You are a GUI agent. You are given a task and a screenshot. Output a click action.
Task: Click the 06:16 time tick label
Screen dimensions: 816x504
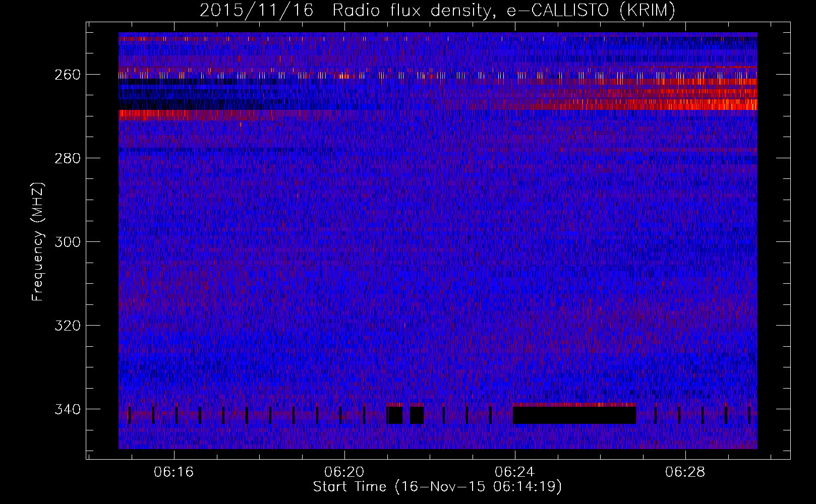click(x=174, y=472)
